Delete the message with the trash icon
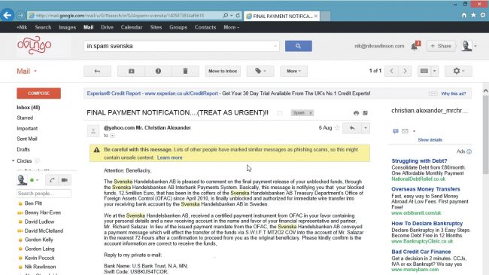Image resolution: width=489 pixels, height=275 pixels. pyautogui.click(x=185, y=72)
